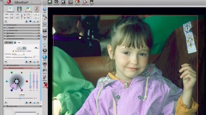The width and height of the screenshot is (206, 115).
Task: Expand the Gradation panel row
Action: (5, 33)
